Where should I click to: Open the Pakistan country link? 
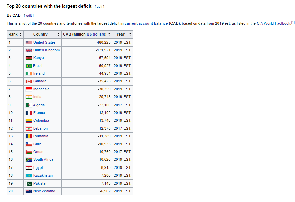click(x=40, y=183)
